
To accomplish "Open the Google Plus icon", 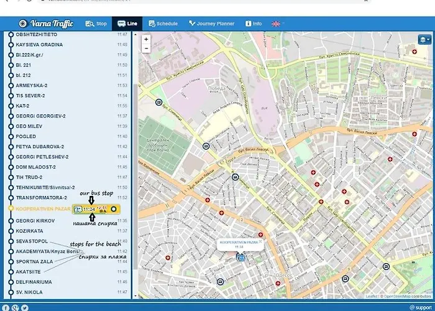I will 16,307.
